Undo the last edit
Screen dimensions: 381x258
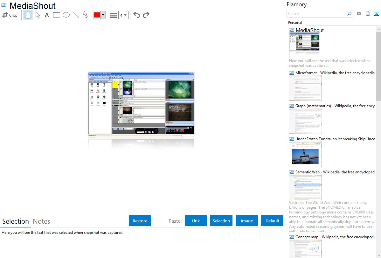click(x=136, y=15)
